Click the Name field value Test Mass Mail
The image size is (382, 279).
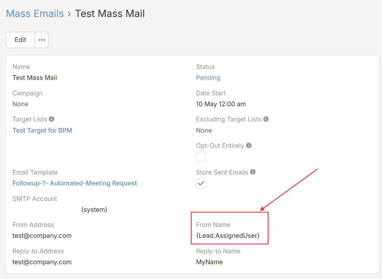point(35,78)
